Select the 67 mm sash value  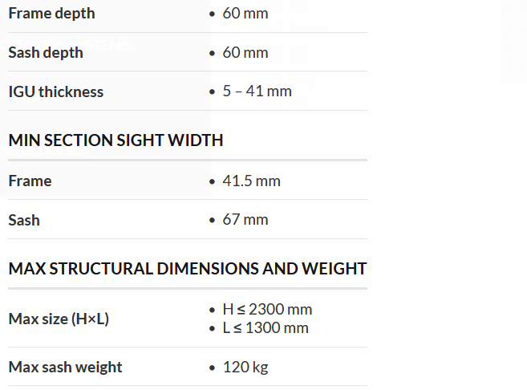tap(245, 220)
